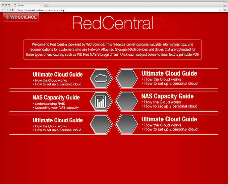228x184 pixels.
Task: Open the Chrome hamburger menu
Action: point(225,10)
